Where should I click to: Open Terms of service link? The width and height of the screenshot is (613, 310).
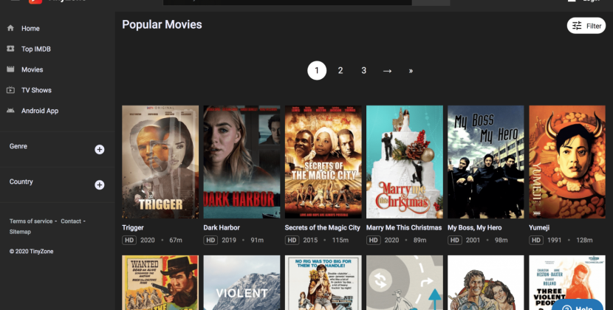click(x=31, y=221)
